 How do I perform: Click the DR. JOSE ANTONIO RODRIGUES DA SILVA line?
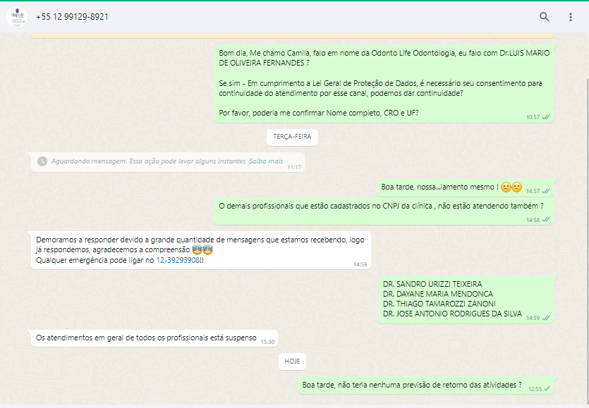[452, 314]
